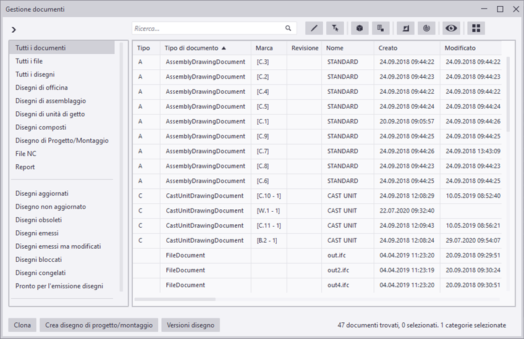Click the magnifier search icon
The width and height of the screenshot is (524, 339).
pos(288,28)
